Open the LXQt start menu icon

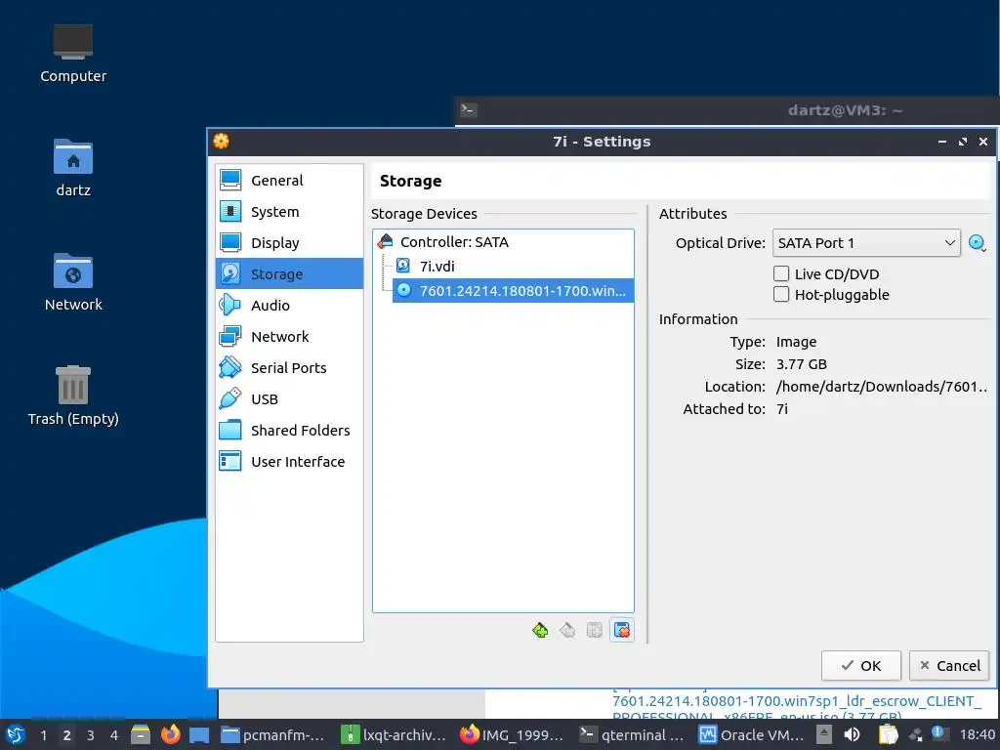pos(16,735)
